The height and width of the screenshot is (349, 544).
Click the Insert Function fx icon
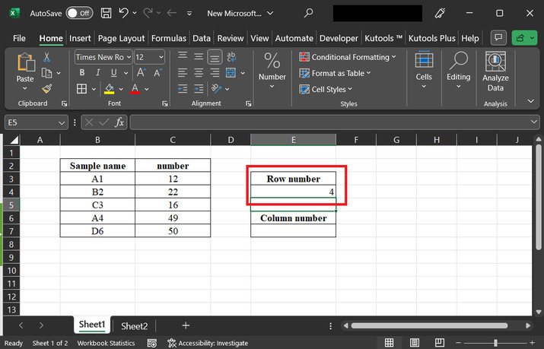tap(119, 122)
